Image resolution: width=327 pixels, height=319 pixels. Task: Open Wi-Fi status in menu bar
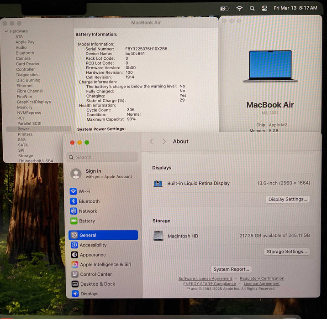coord(239,8)
